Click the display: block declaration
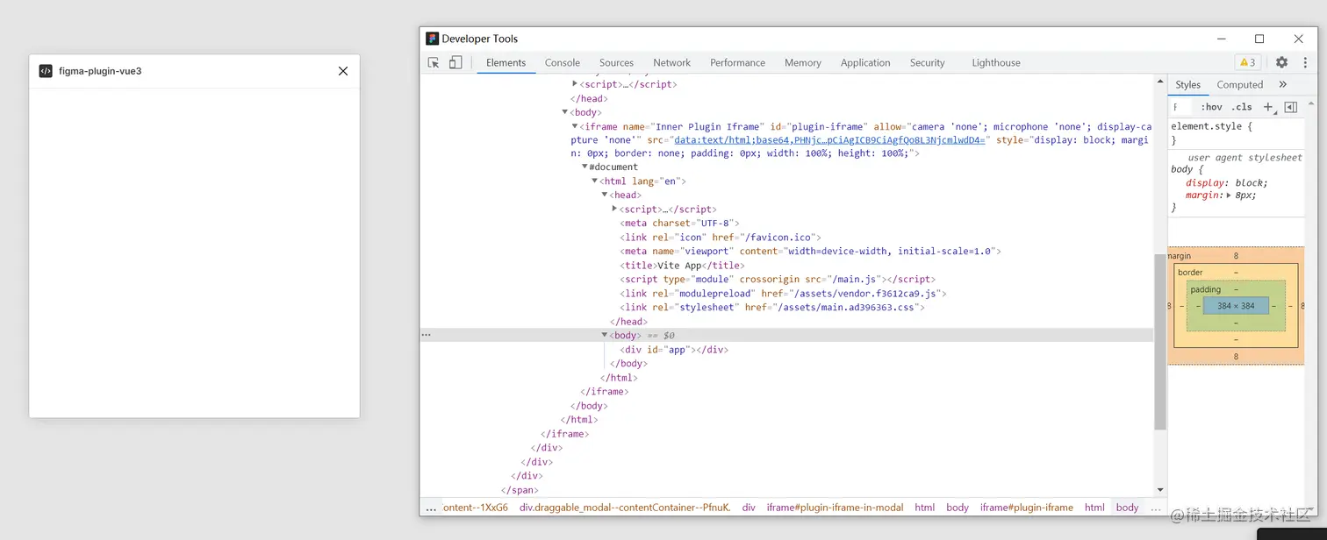The height and width of the screenshot is (540, 1327). point(1227,182)
